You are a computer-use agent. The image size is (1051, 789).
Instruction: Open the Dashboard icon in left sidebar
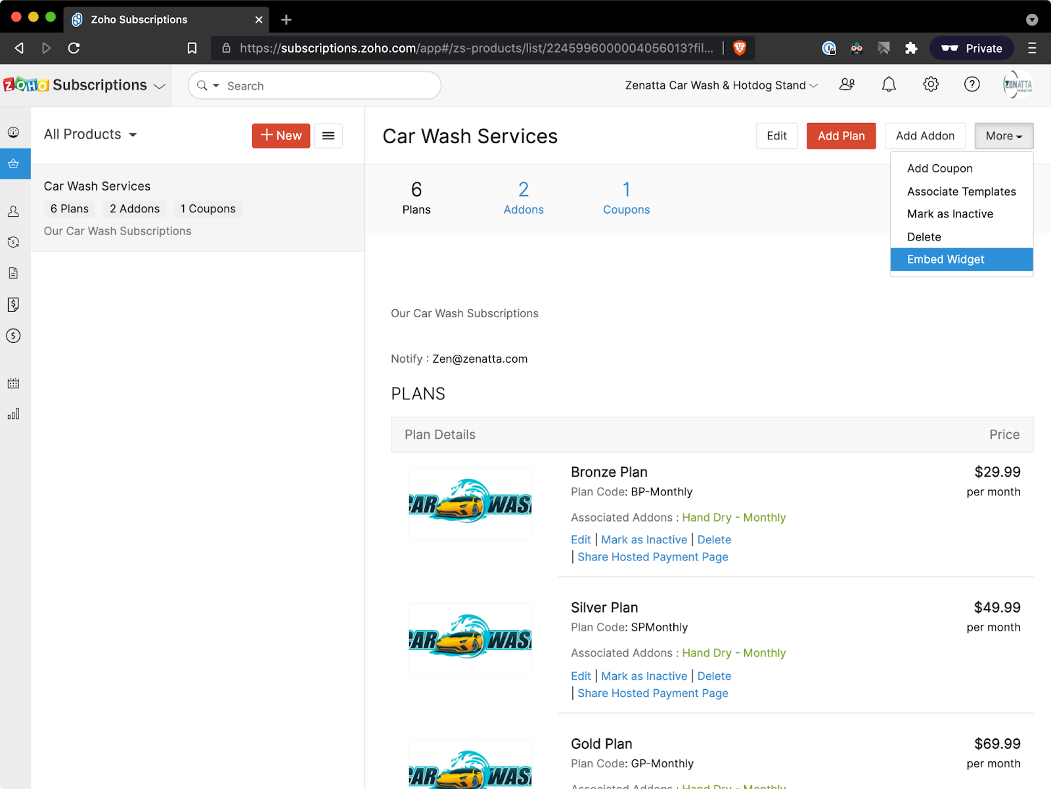coord(13,133)
